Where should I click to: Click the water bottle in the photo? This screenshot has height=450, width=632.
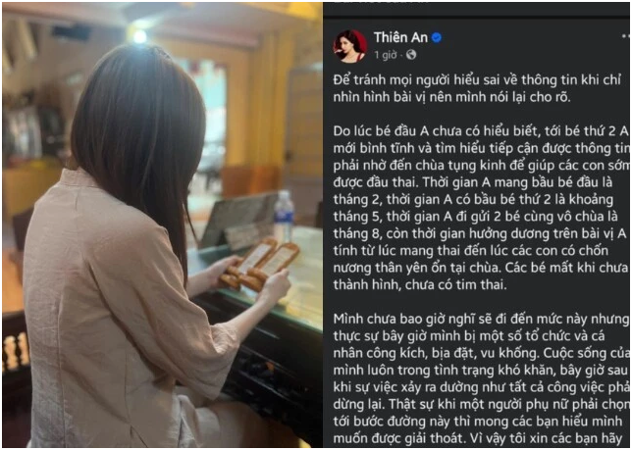[x=284, y=217]
